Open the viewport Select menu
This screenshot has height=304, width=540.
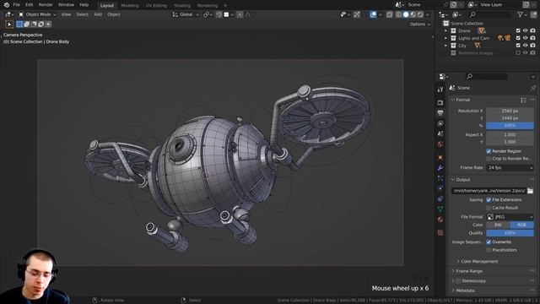(x=83, y=14)
